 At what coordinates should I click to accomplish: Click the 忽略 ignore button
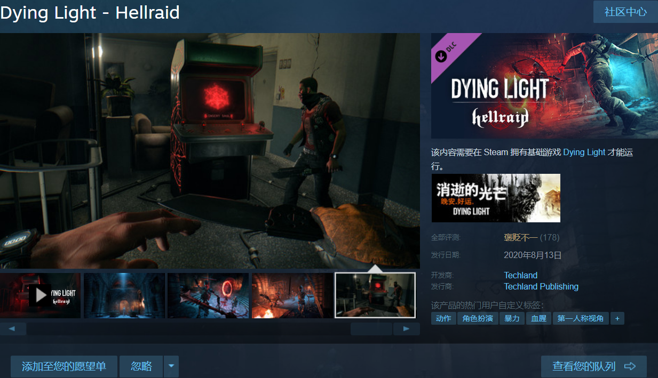click(141, 366)
